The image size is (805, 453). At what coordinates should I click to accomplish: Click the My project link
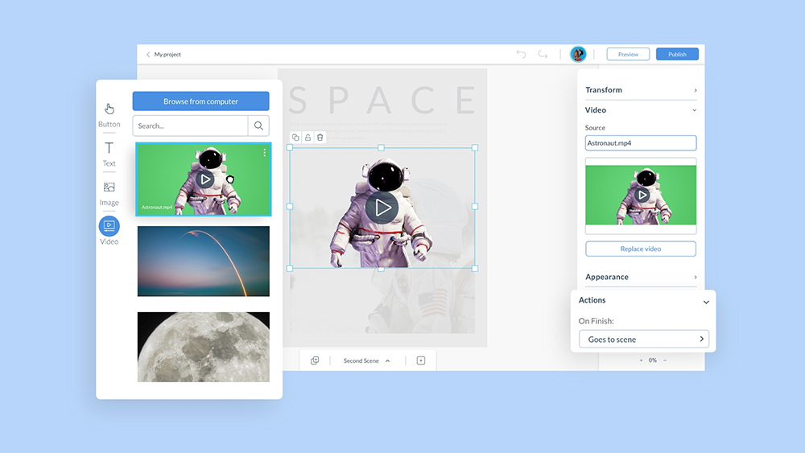tap(167, 55)
